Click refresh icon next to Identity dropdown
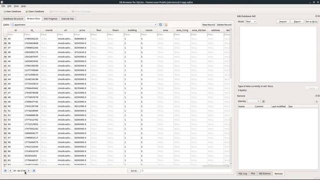The image size is (320, 180). 263,101
